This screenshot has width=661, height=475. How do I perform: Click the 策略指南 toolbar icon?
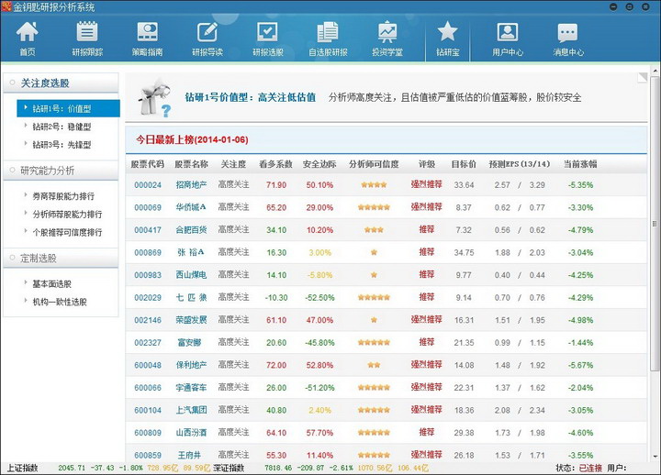click(x=147, y=38)
